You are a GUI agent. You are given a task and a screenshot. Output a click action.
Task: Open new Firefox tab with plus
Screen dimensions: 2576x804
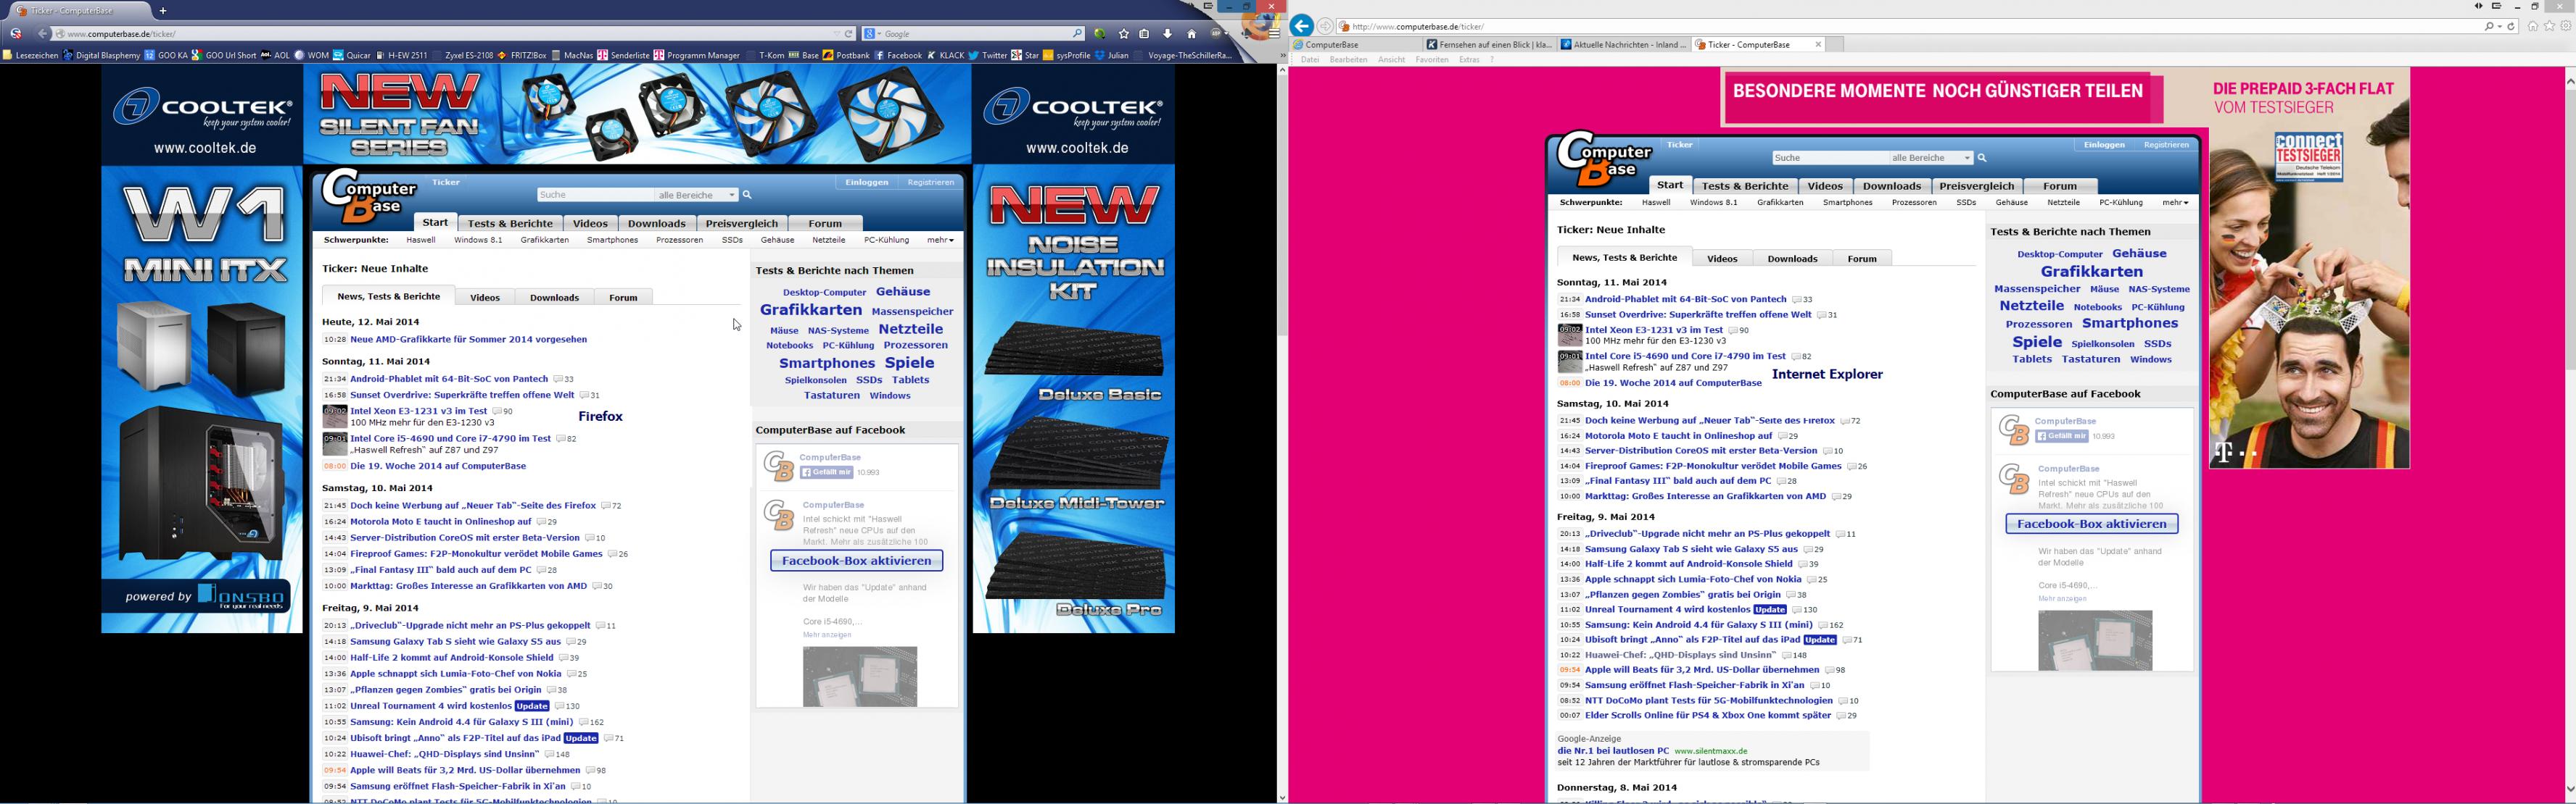[x=163, y=11]
